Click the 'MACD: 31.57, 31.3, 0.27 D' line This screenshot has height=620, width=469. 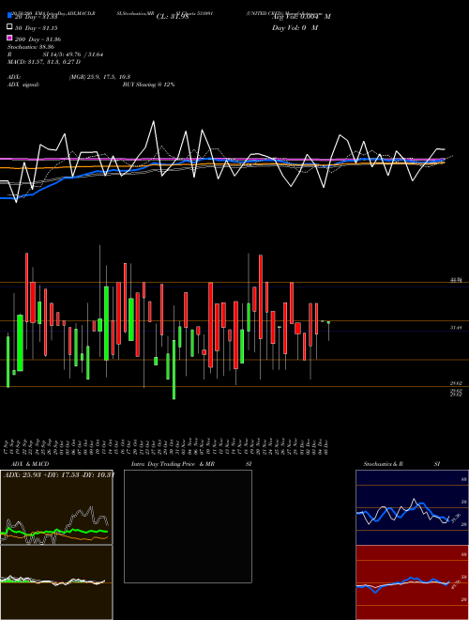coord(44,62)
